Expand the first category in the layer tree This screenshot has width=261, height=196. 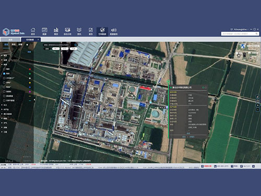(2, 55)
